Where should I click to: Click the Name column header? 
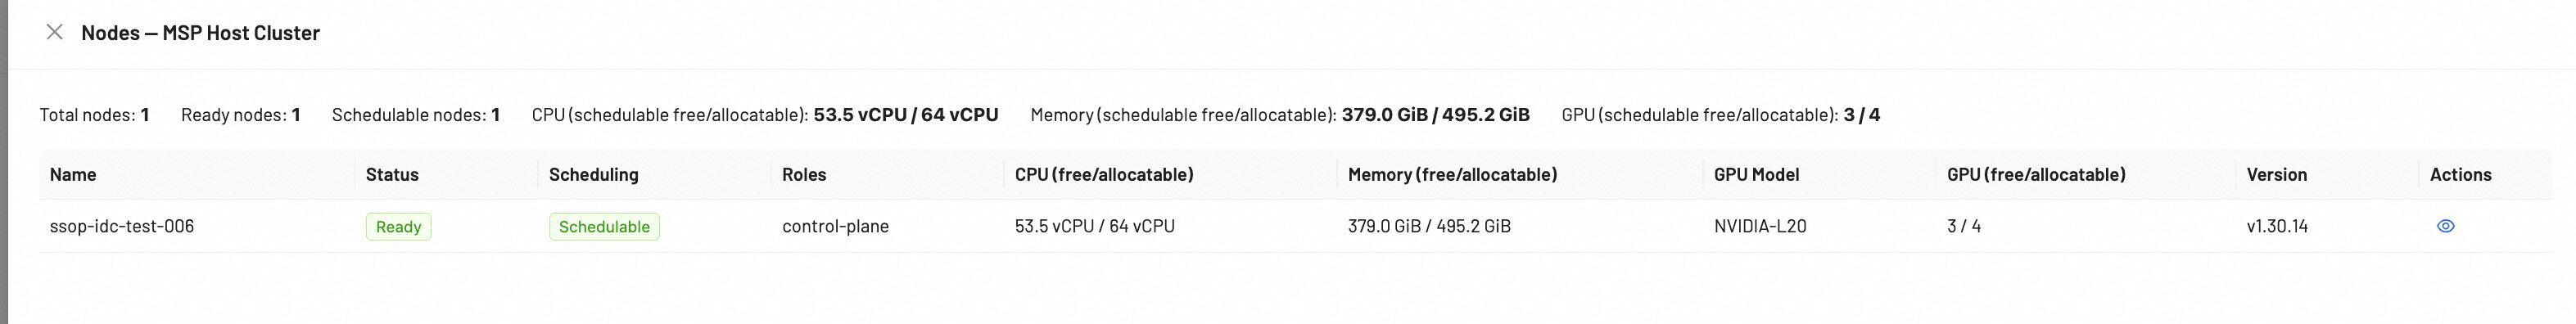point(73,174)
